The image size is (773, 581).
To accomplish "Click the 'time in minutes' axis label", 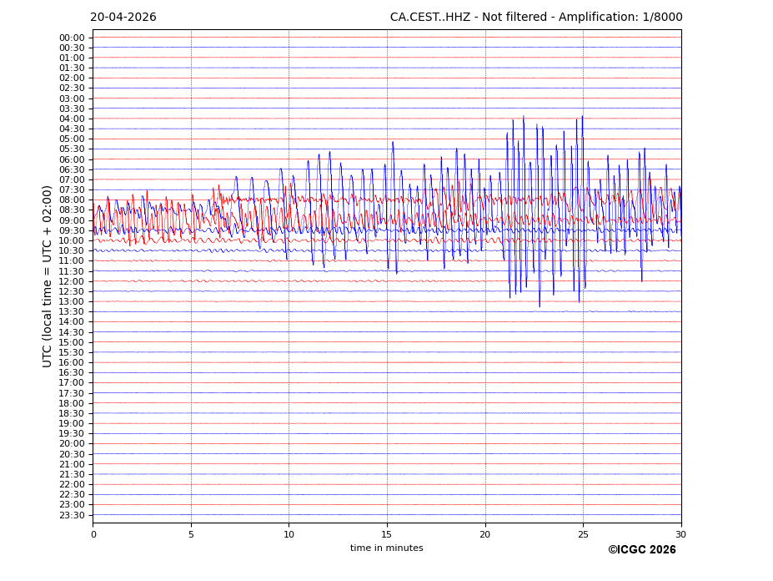I will (386, 548).
